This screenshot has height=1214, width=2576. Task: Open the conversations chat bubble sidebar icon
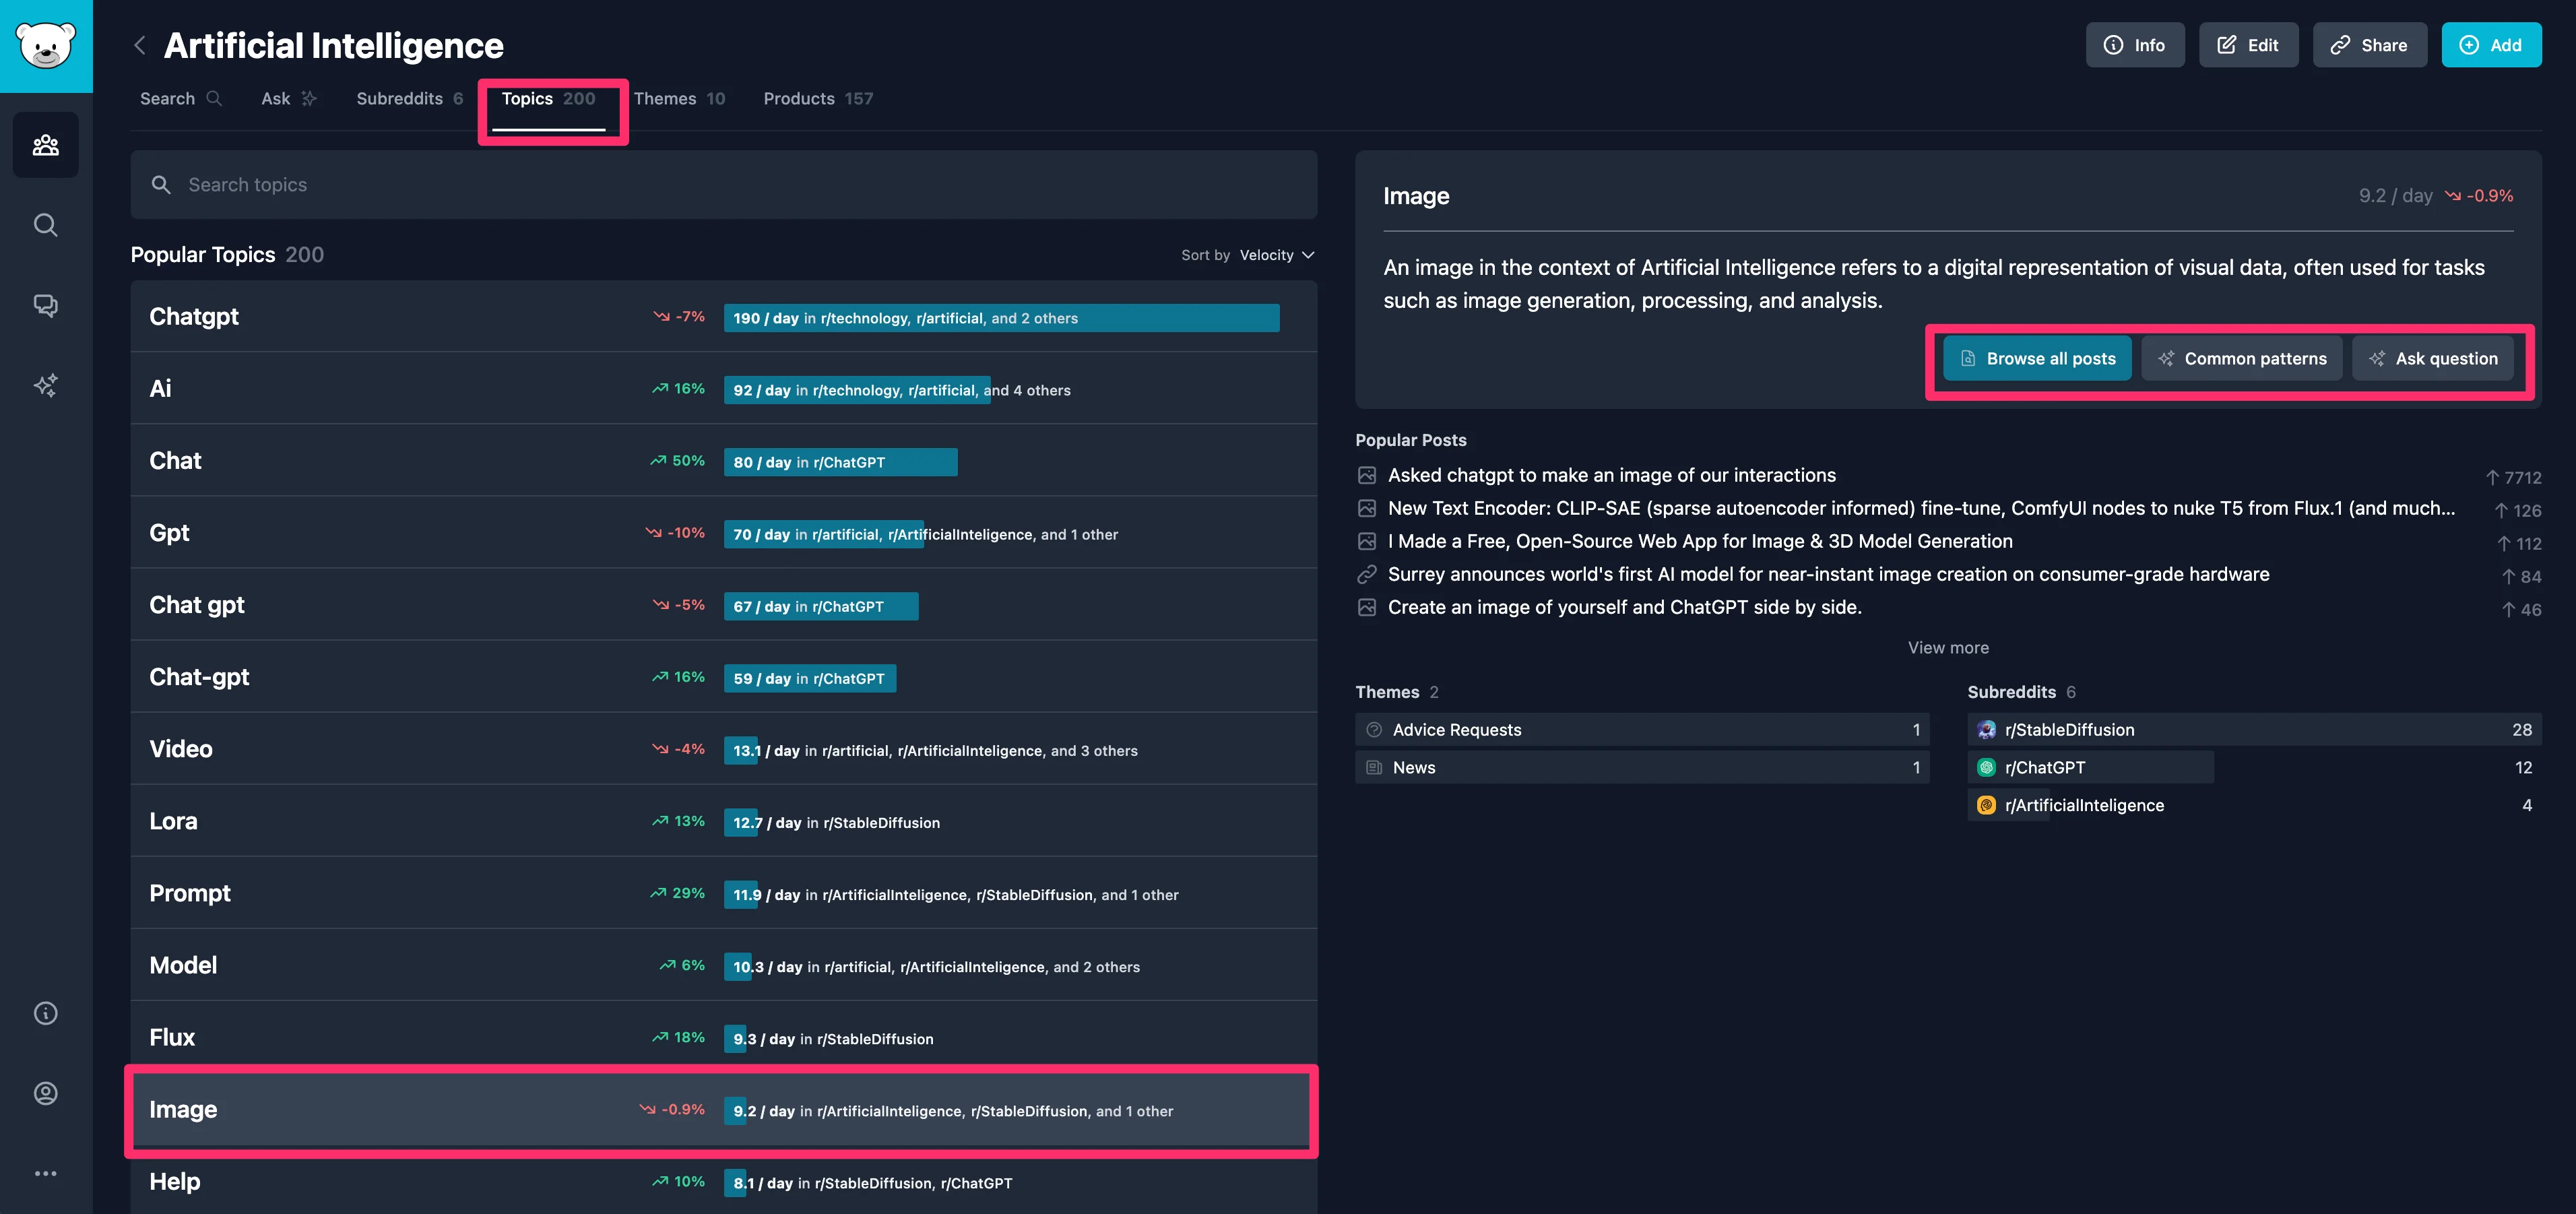[x=46, y=305]
